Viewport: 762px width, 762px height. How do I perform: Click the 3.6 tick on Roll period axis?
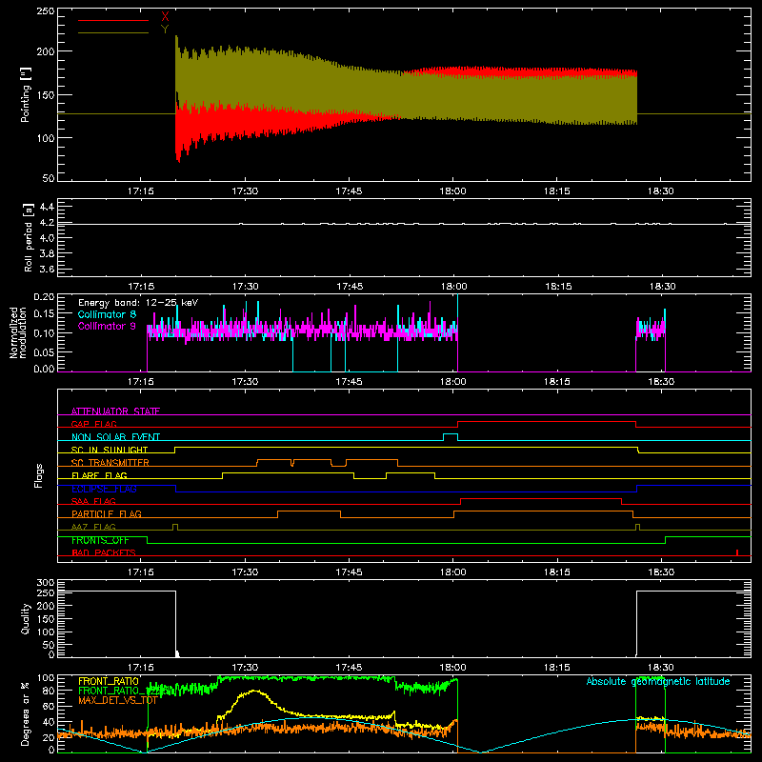pyautogui.click(x=47, y=270)
